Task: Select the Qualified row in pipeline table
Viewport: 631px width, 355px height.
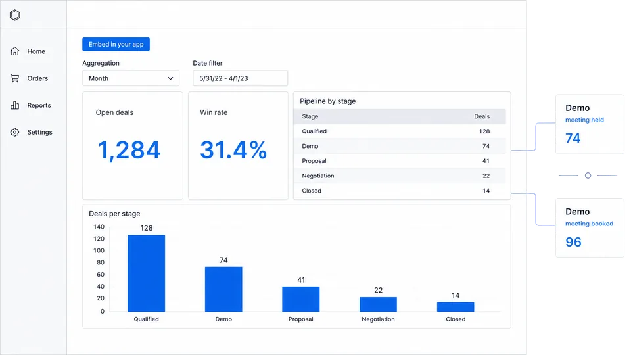Action: click(x=400, y=131)
